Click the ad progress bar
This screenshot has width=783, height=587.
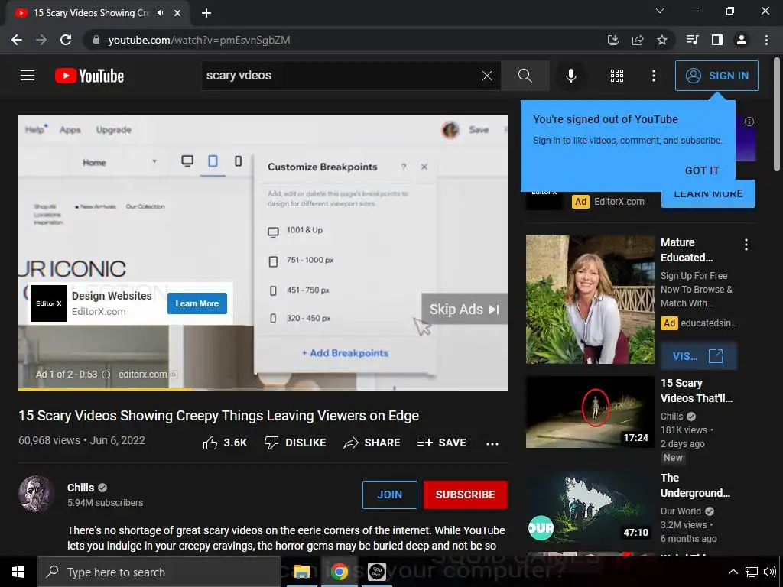[x=263, y=389]
